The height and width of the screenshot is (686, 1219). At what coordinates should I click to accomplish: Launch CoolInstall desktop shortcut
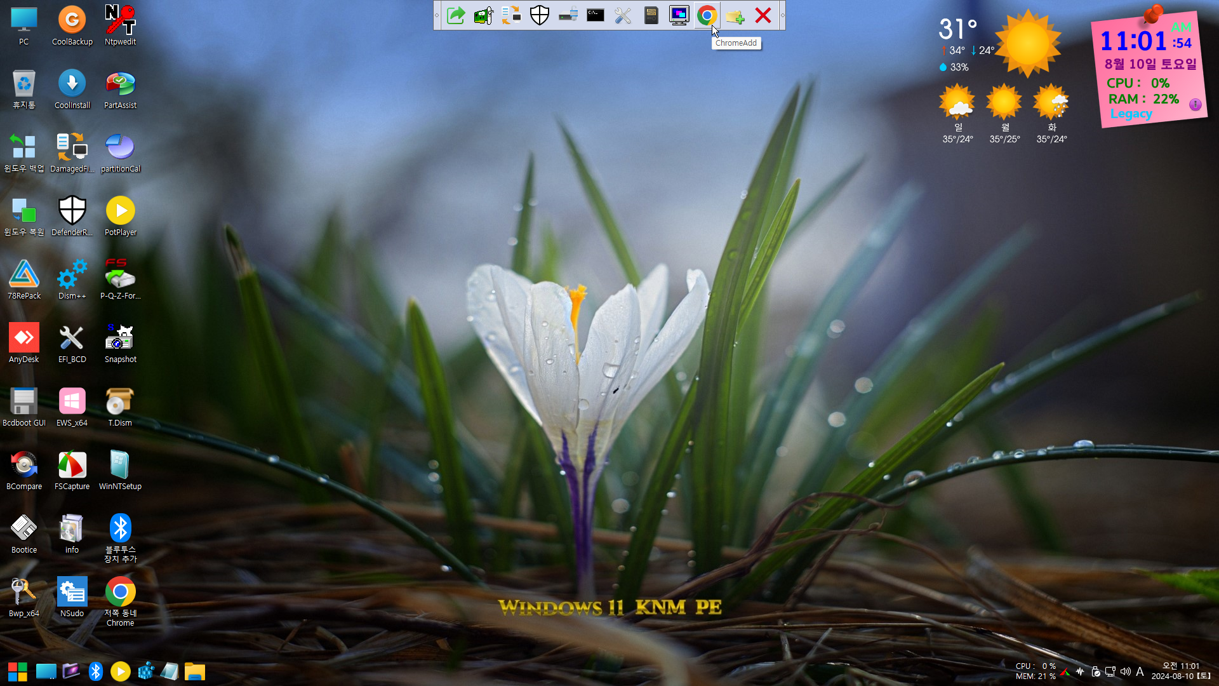72,89
